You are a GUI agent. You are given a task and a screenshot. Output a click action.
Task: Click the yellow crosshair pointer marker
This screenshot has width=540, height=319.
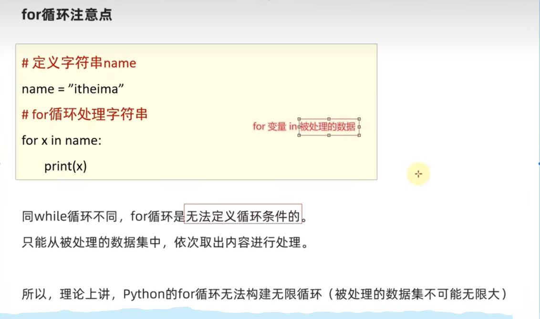418,174
